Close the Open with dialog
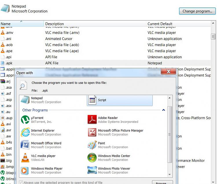This screenshot has height=184, width=217. click(x=168, y=71)
